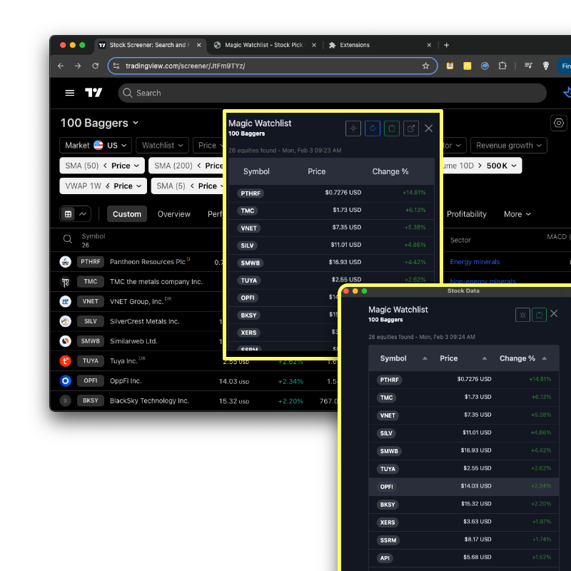Click the Energy minerals sector link
The width and height of the screenshot is (571, 571).
(x=475, y=262)
